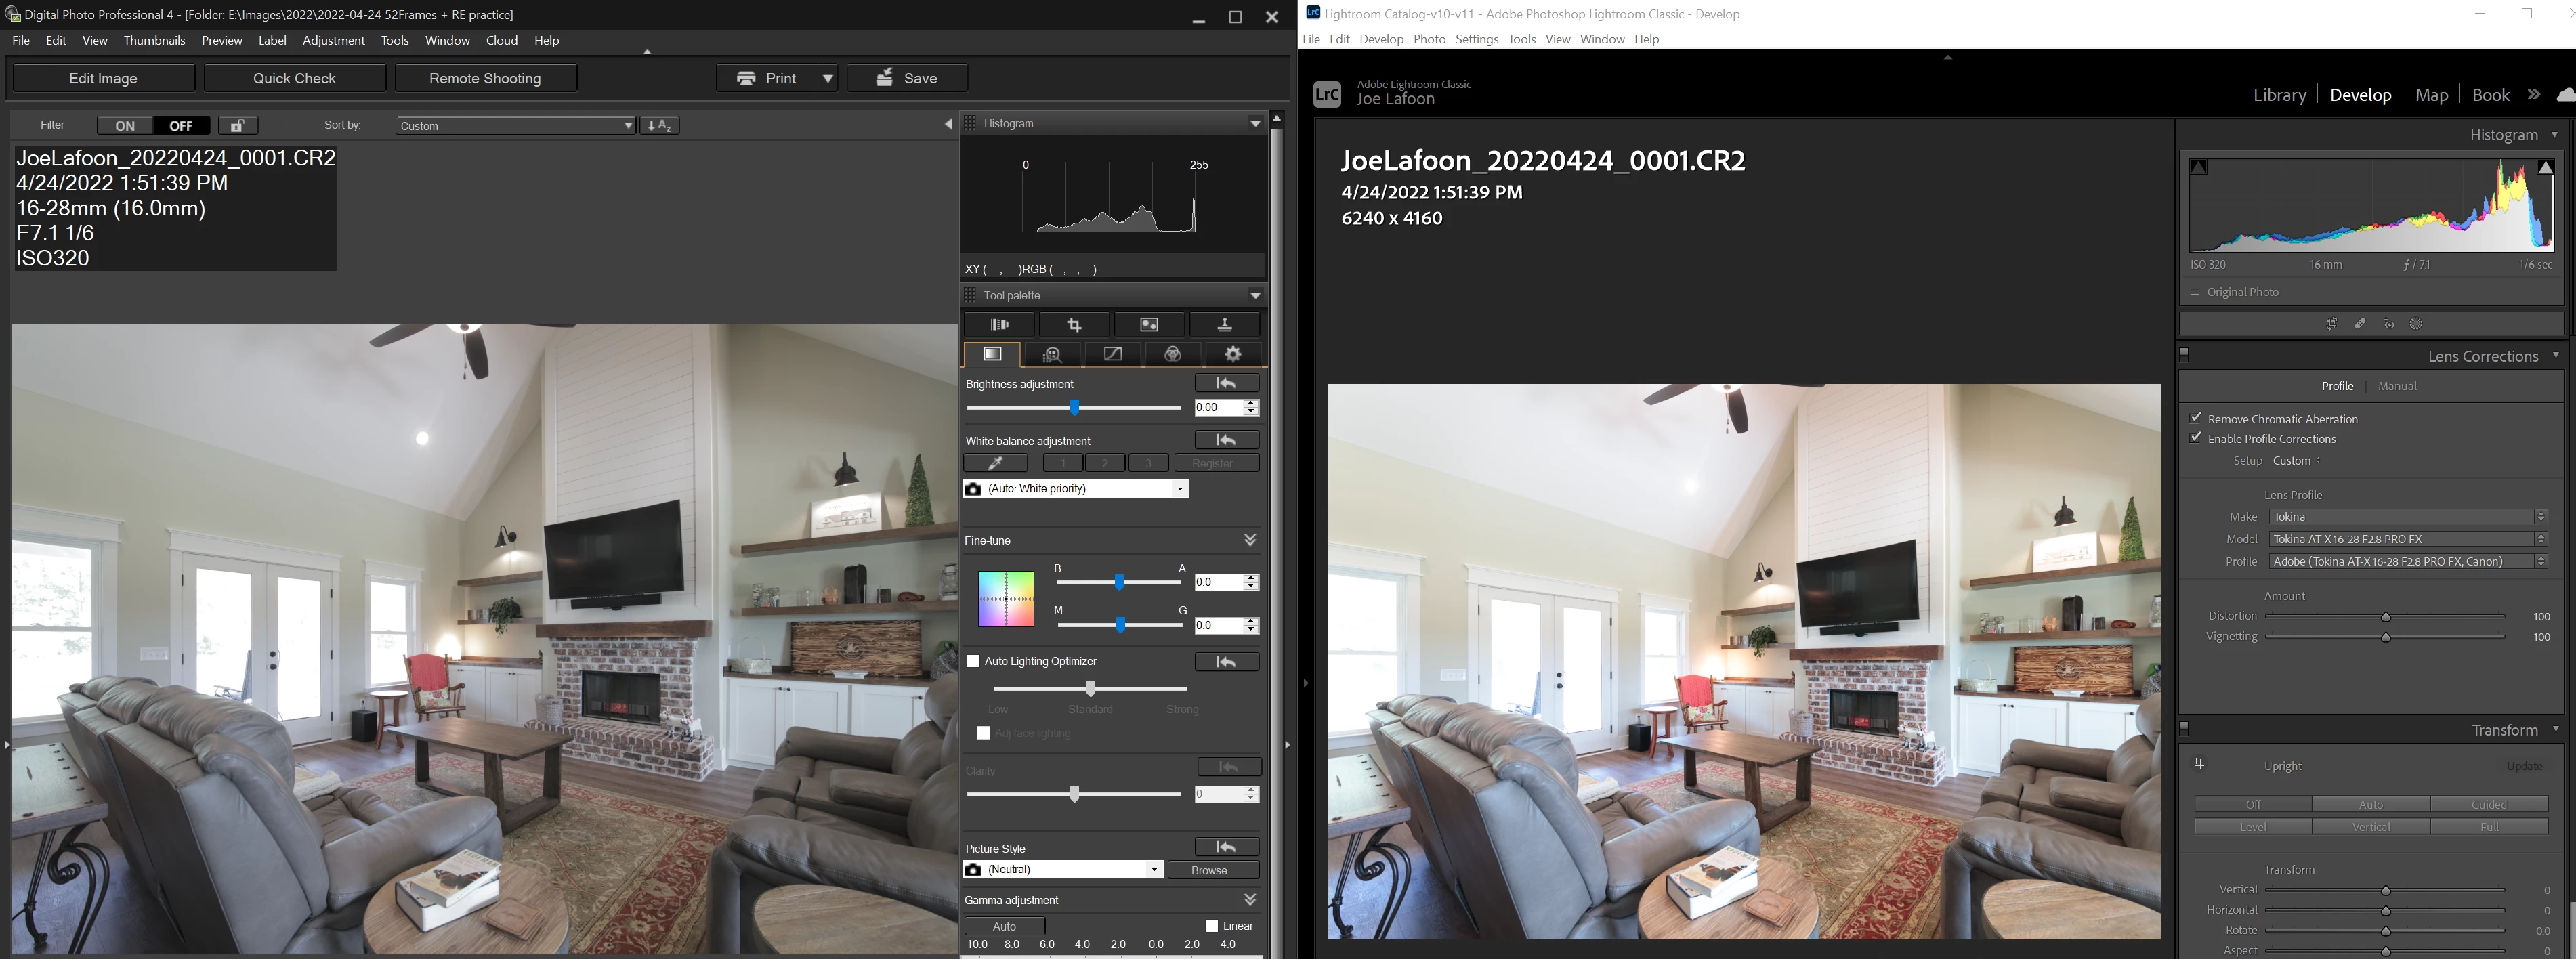Open Lightroom masking tool
Viewport: 2576px width, 959px height.
(x=2416, y=324)
